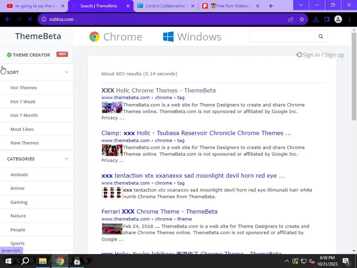Open the Chrome profile avatar
The width and height of the screenshot is (357, 268).
(x=338, y=20)
